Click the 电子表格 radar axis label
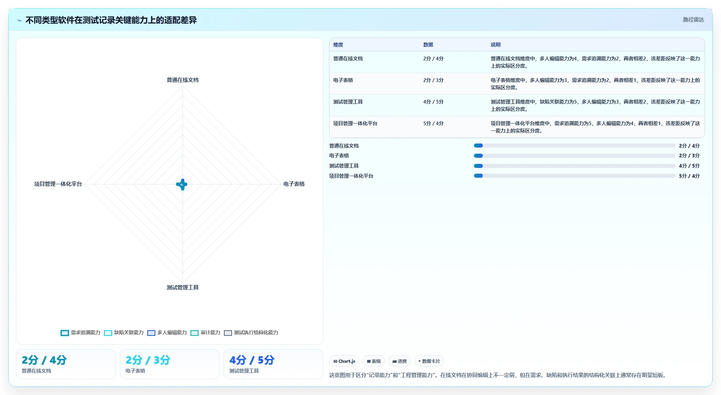 tap(294, 184)
